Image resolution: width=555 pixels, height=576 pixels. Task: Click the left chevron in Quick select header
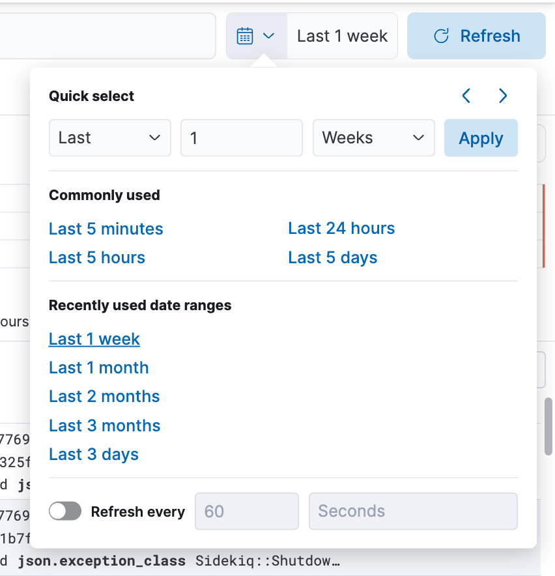[x=465, y=96]
